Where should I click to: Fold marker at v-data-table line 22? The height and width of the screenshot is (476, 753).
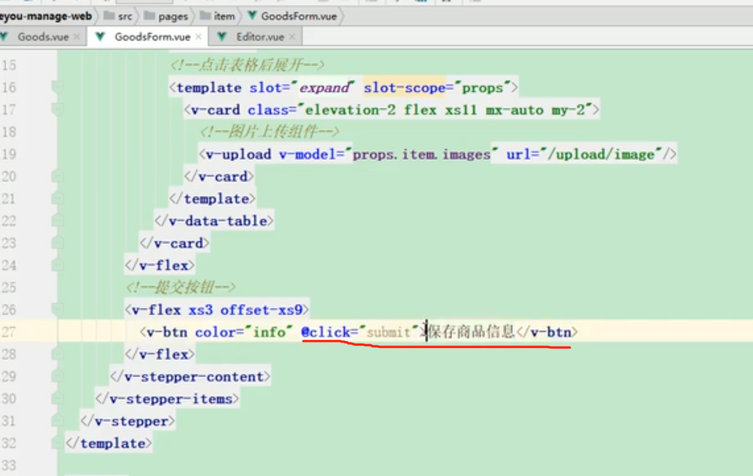(57, 221)
